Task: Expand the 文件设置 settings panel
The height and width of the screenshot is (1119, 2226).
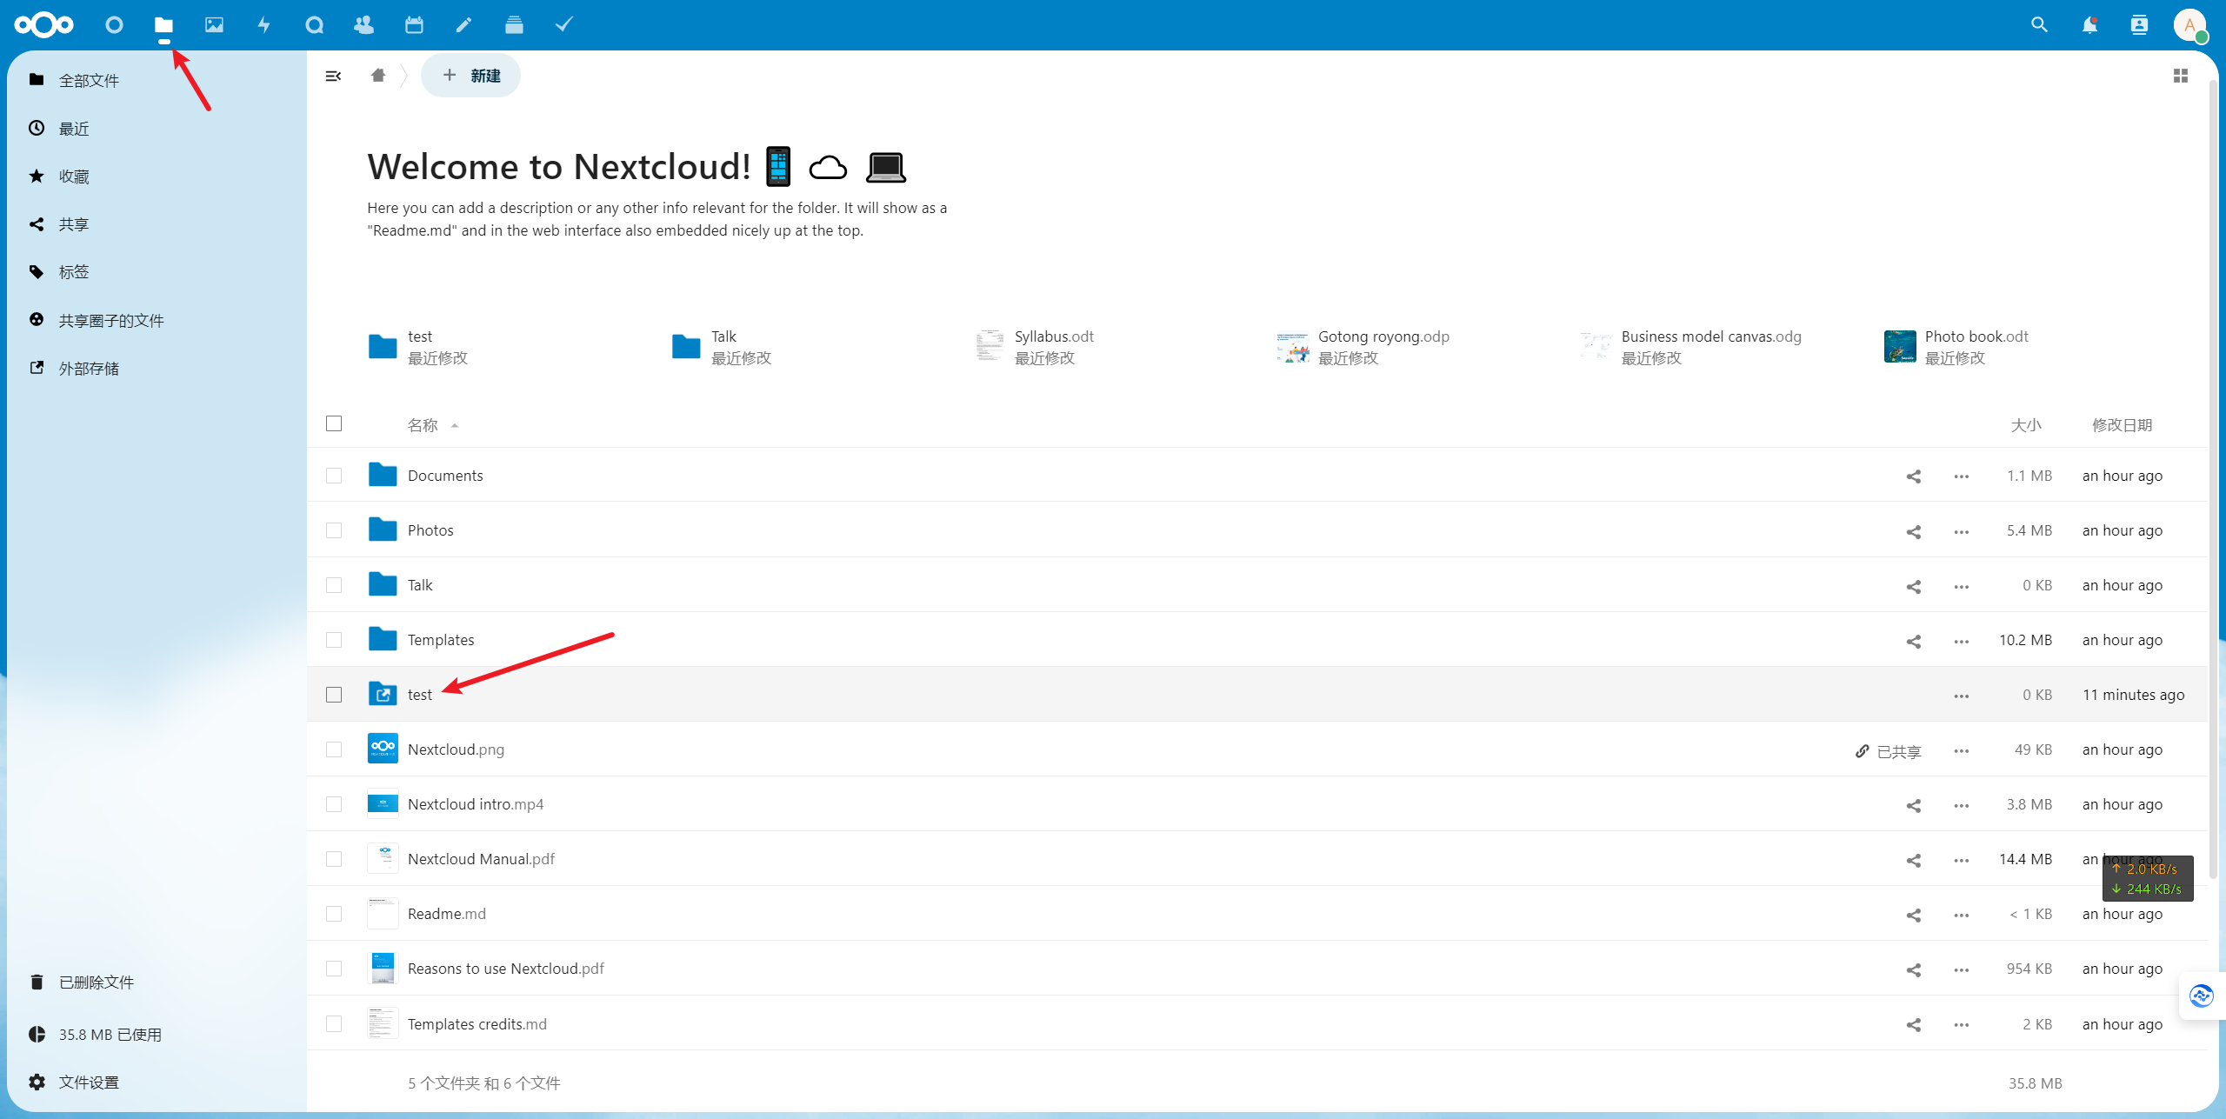Action: coord(89,1082)
